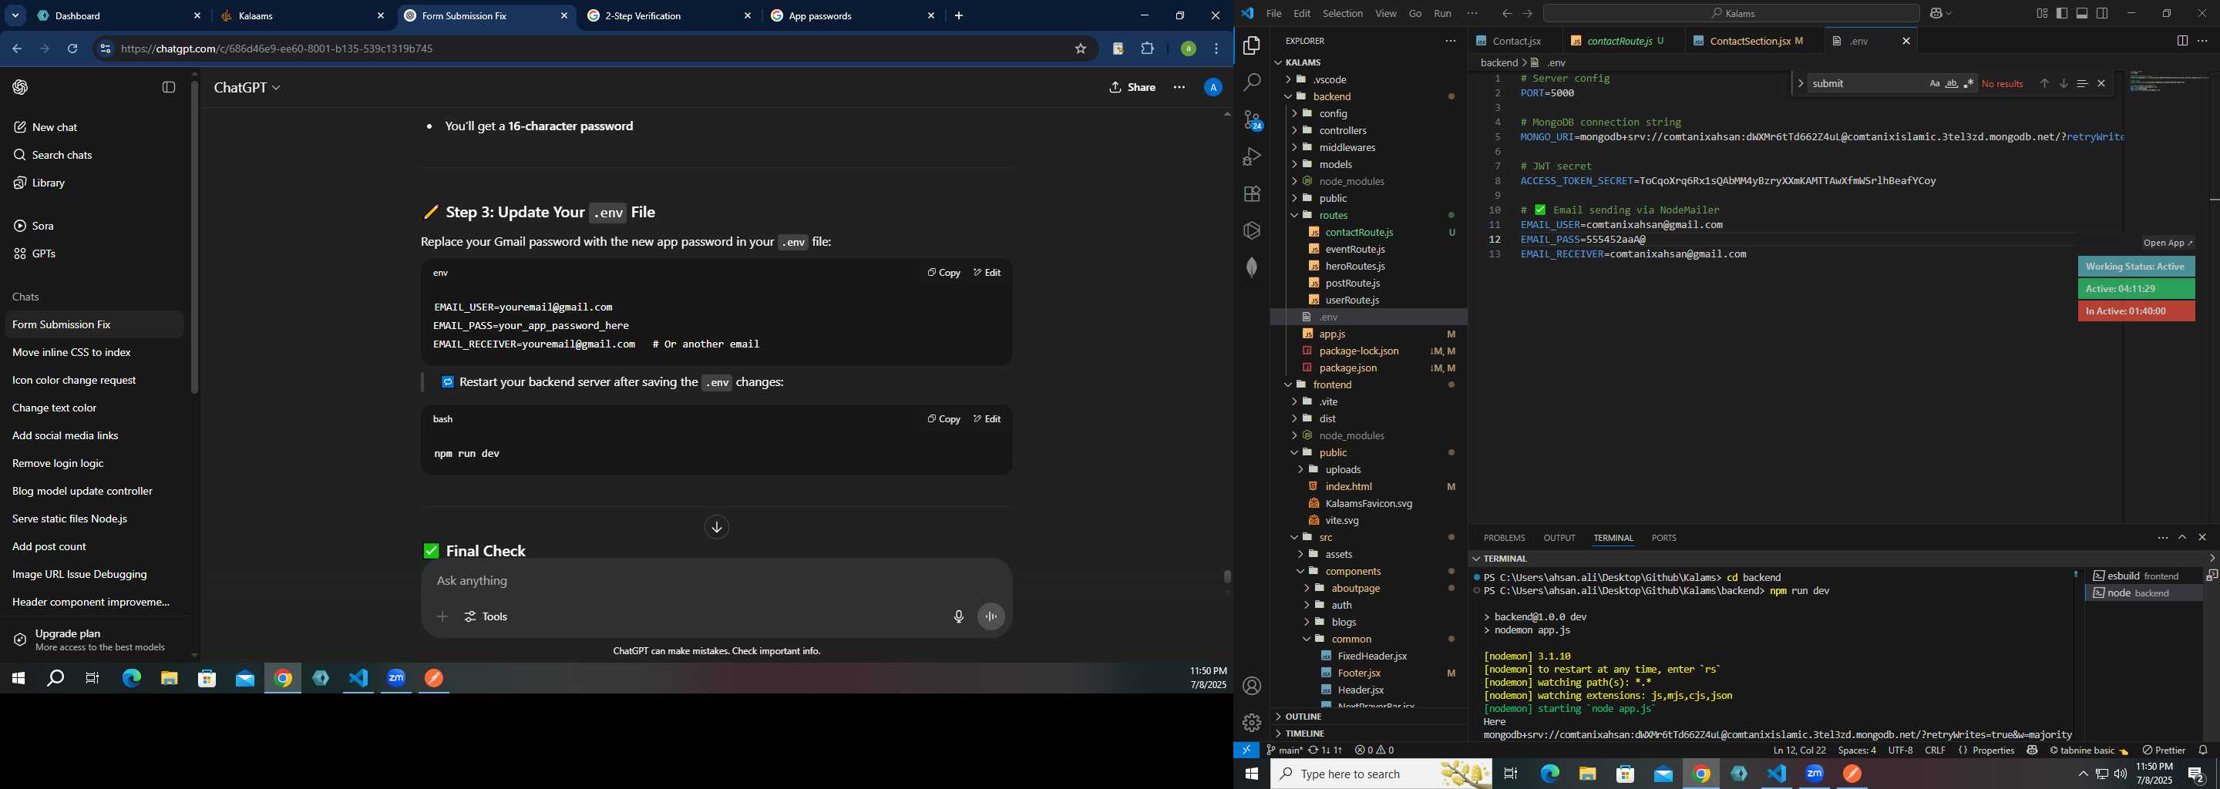Split the editor right in VS Code
2220x789 pixels.
(x=2182, y=41)
